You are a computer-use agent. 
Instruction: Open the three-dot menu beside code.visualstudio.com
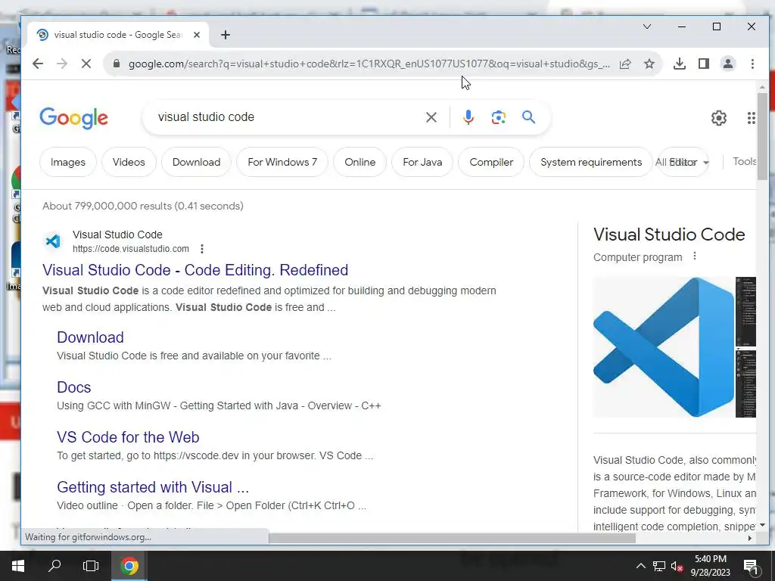(x=201, y=248)
